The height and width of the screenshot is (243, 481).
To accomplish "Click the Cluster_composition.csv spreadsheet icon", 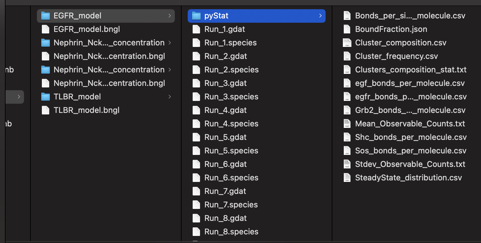I will point(347,43).
